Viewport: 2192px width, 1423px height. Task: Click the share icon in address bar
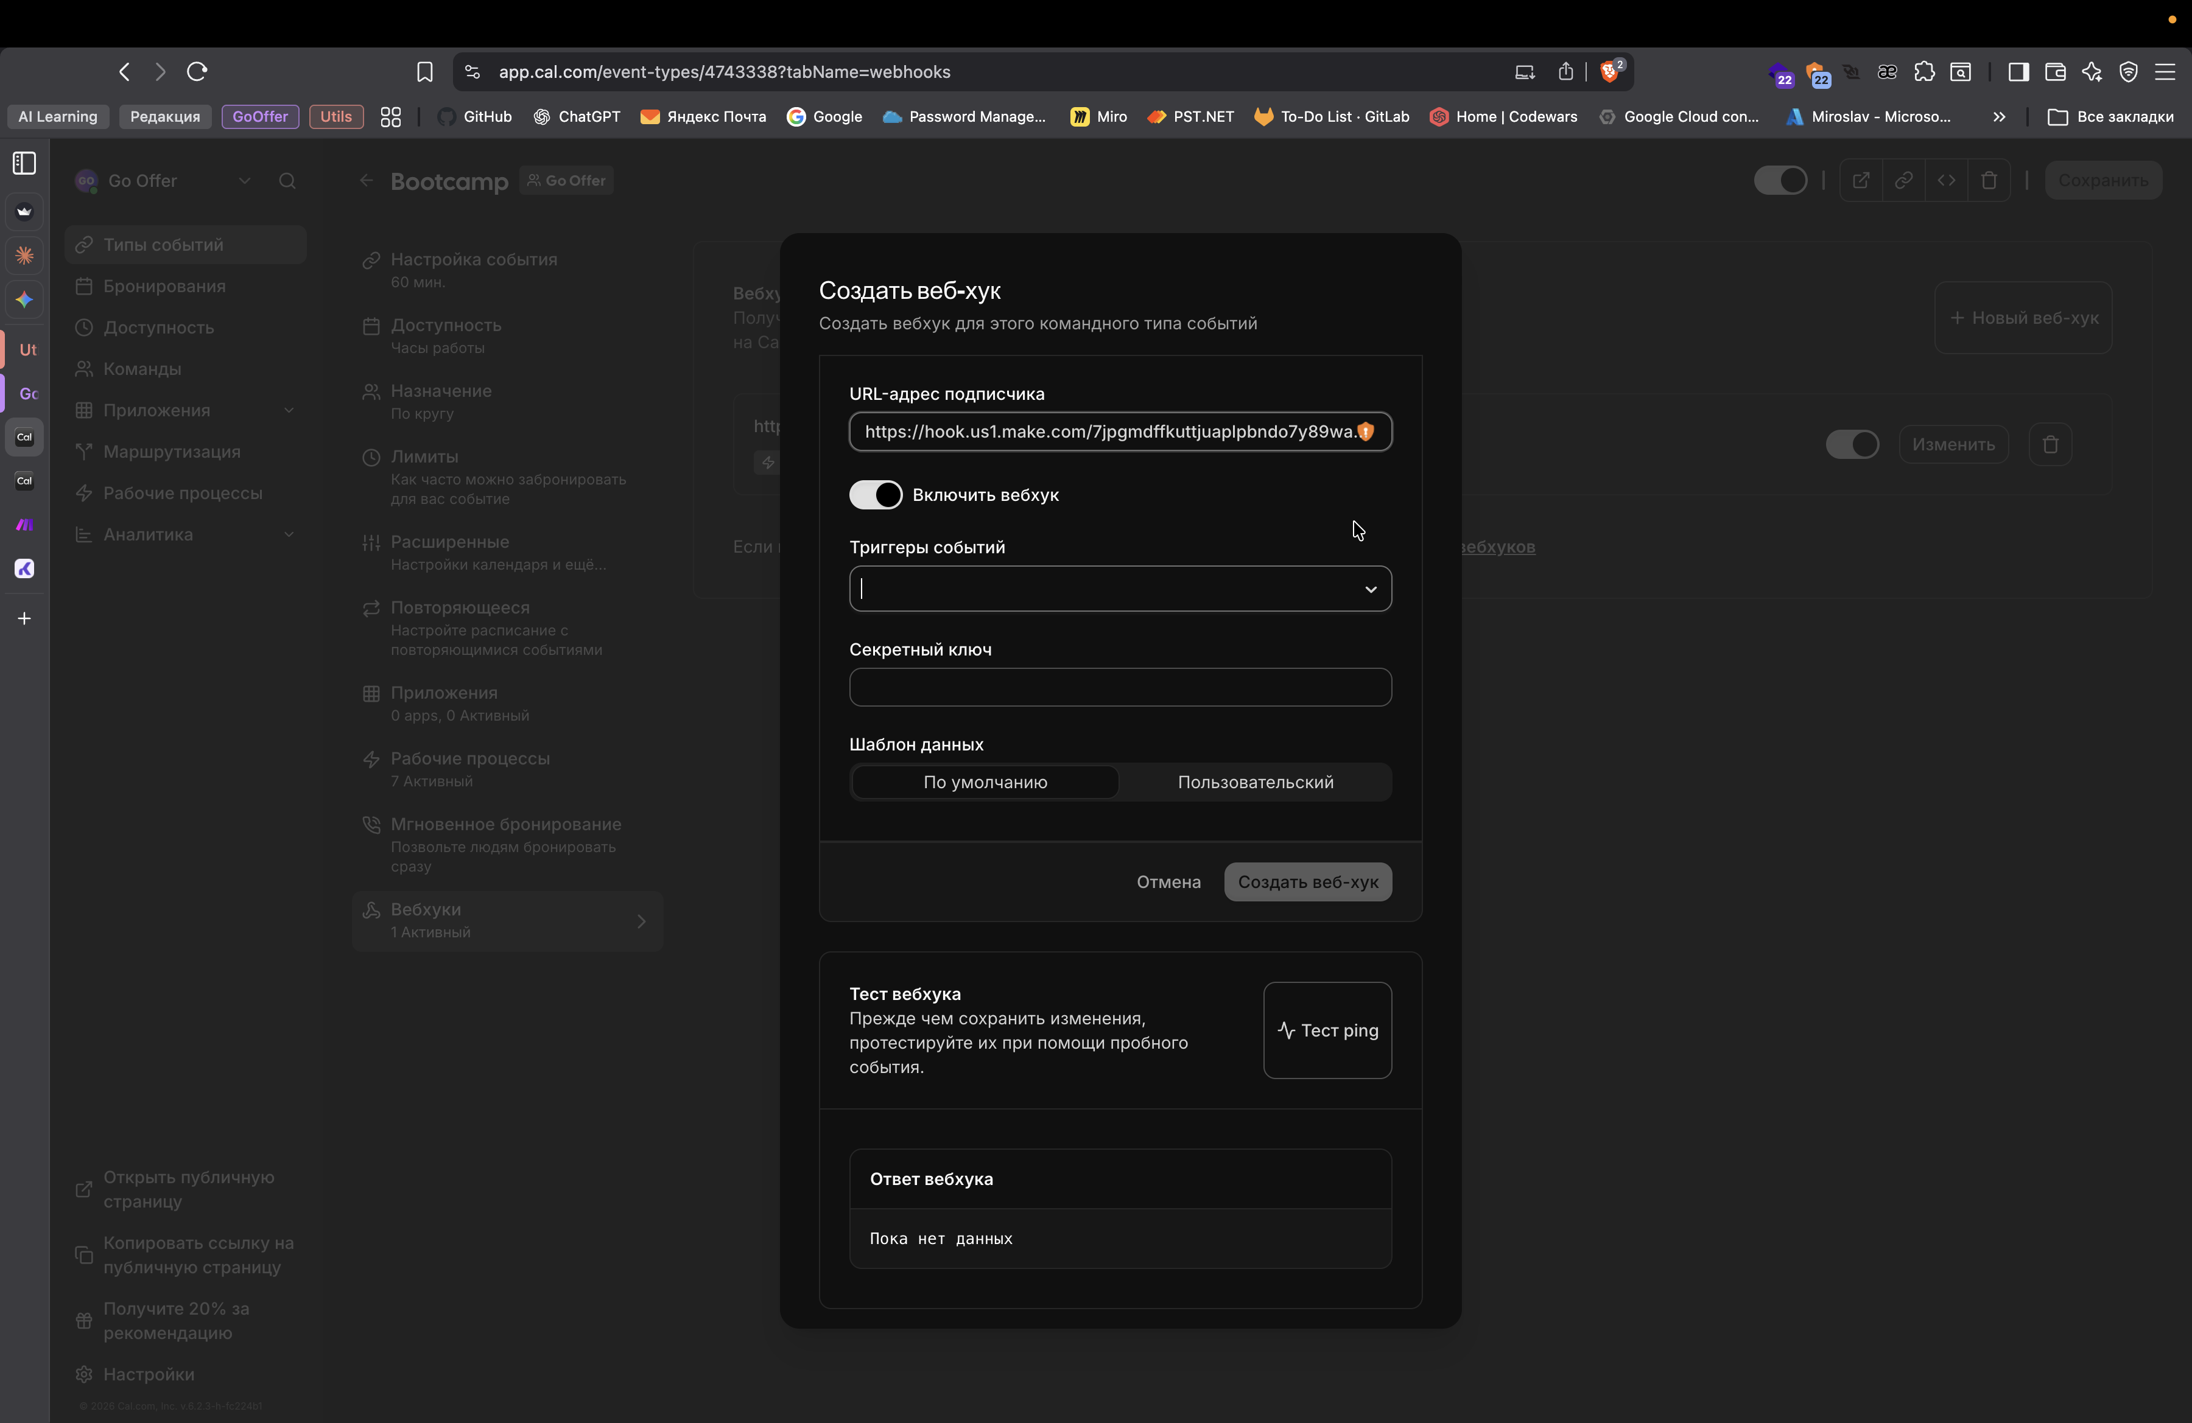tap(1565, 72)
